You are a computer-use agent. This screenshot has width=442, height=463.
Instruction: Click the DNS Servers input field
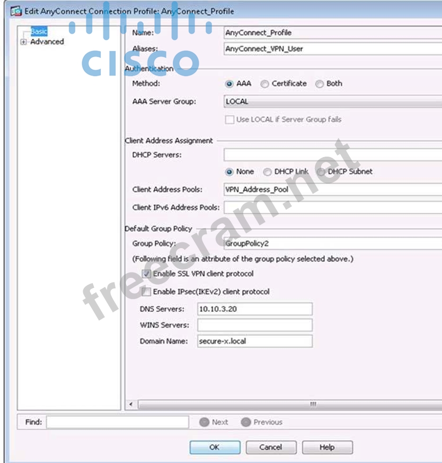(x=254, y=309)
